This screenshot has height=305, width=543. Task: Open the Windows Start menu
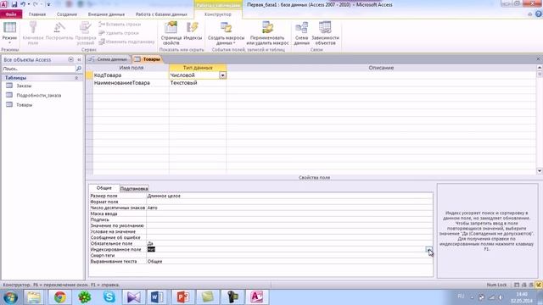10,297
